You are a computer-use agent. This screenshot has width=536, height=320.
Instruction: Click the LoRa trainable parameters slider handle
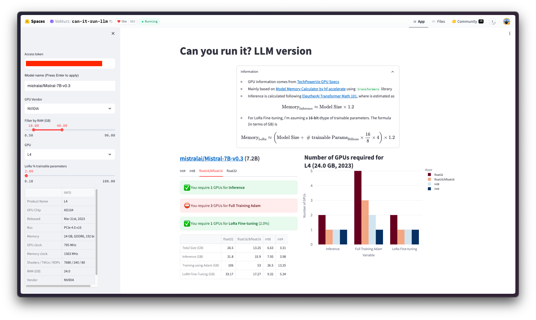point(26,176)
